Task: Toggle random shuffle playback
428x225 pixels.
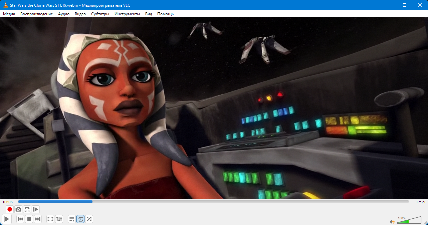Action: coord(89,219)
